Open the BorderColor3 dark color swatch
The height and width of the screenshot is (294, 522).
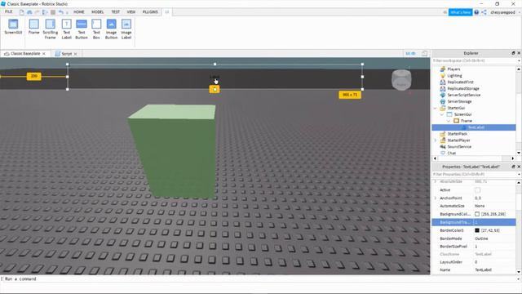pos(477,230)
